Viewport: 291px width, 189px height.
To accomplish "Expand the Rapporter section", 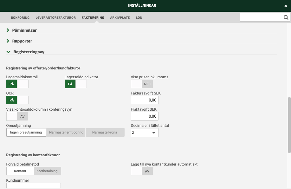I will 22,41.
